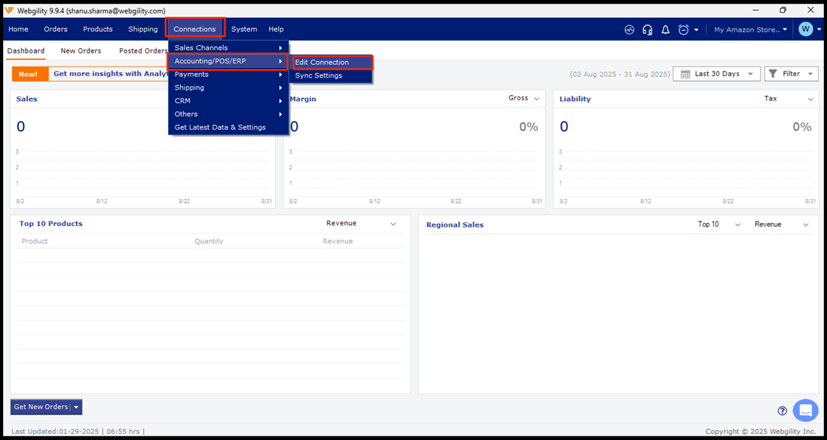Open the blue chat bubble widget

pyautogui.click(x=805, y=411)
